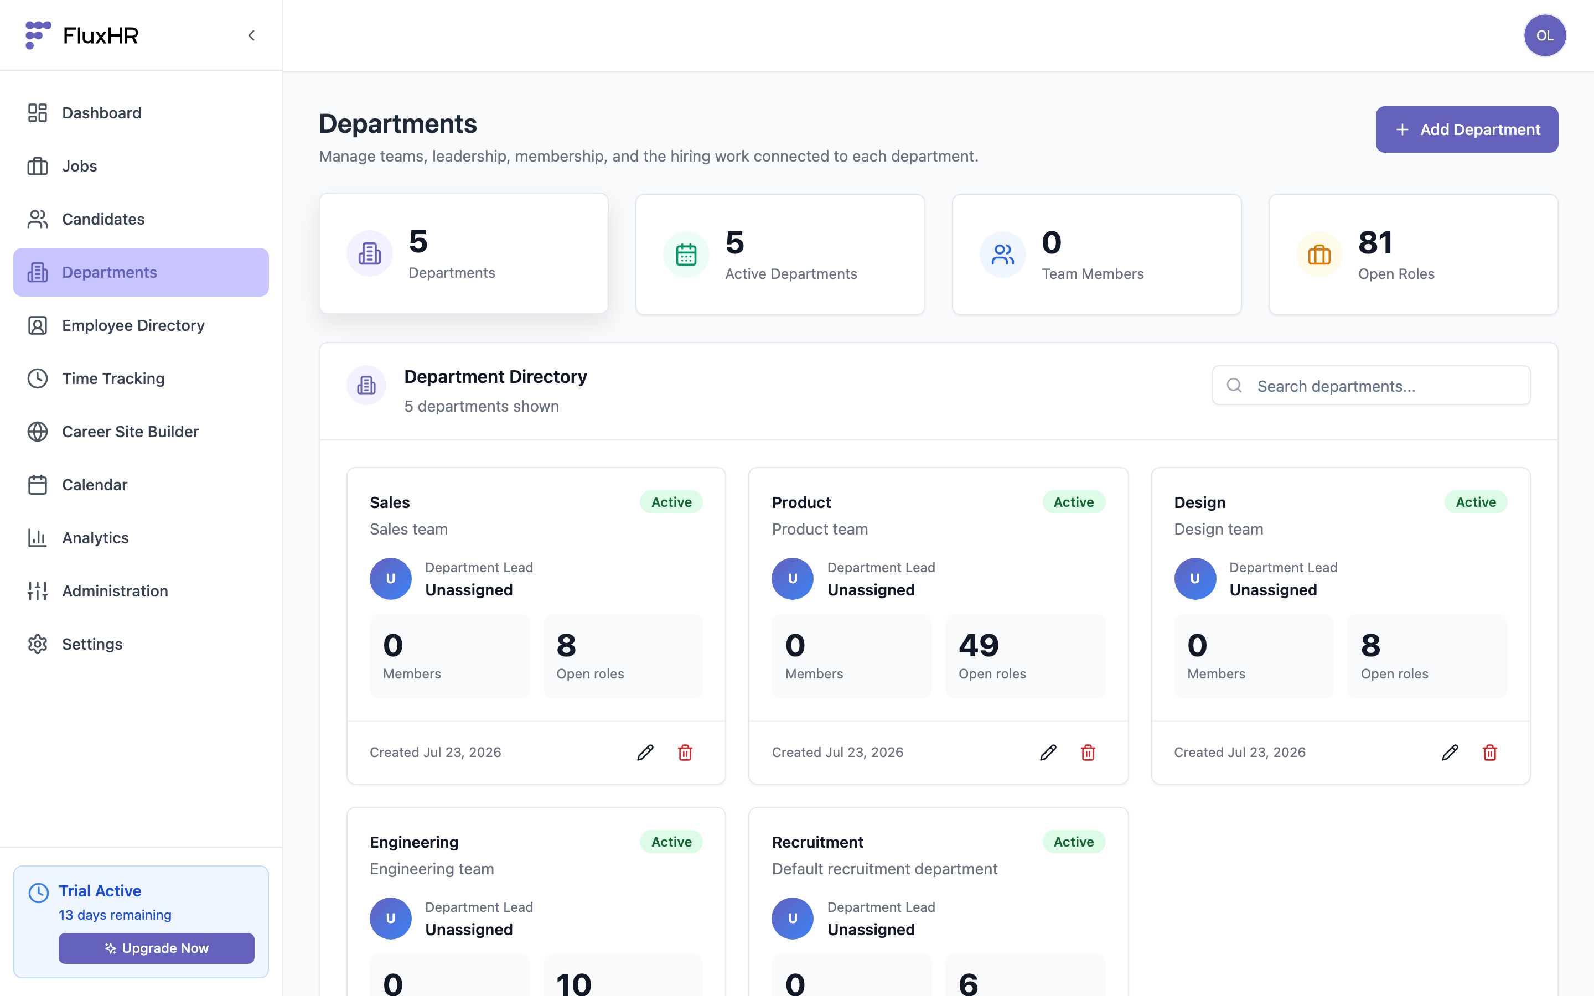This screenshot has width=1594, height=996.
Task: Click the Department Directory building icon
Action: point(366,385)
